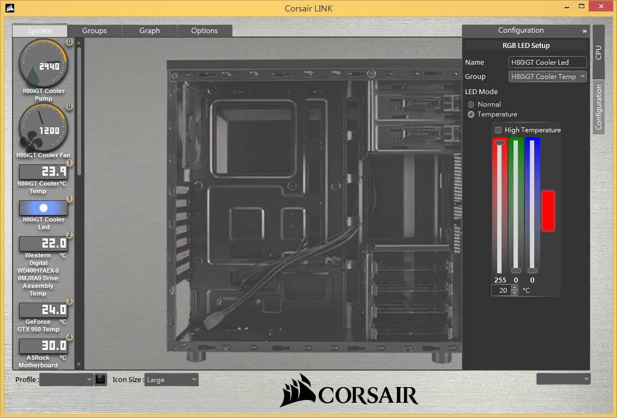Image resolution: width=617 pixels, height=418 pixels.
Task: Enable the High Temperature checkbox
Action: pos(498,130)
